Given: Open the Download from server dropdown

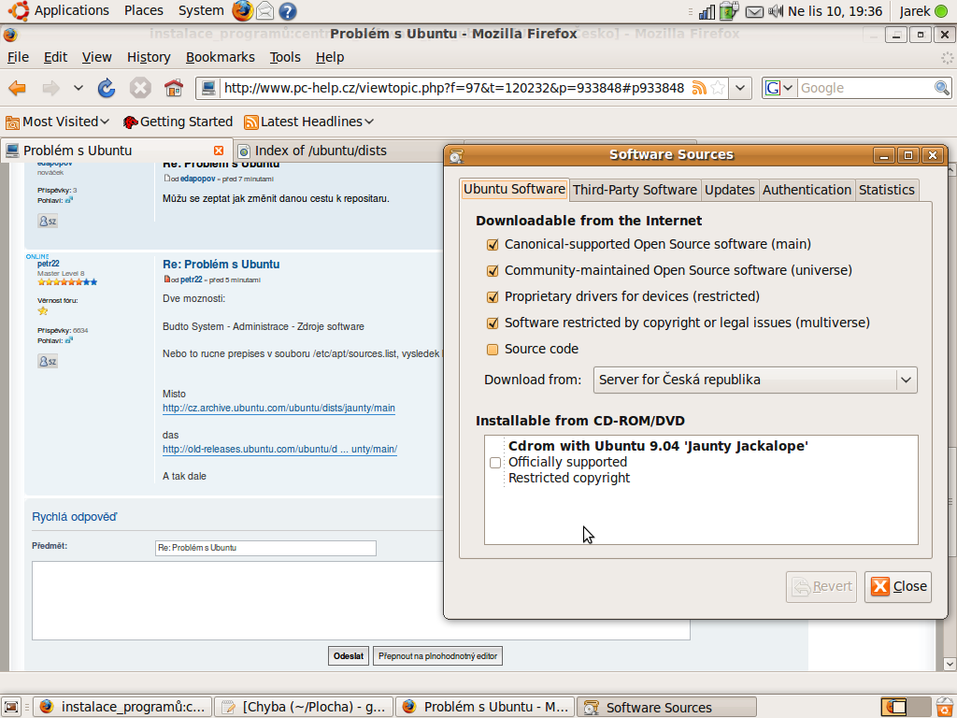Looking at the screenshot, I should [755, 380].
